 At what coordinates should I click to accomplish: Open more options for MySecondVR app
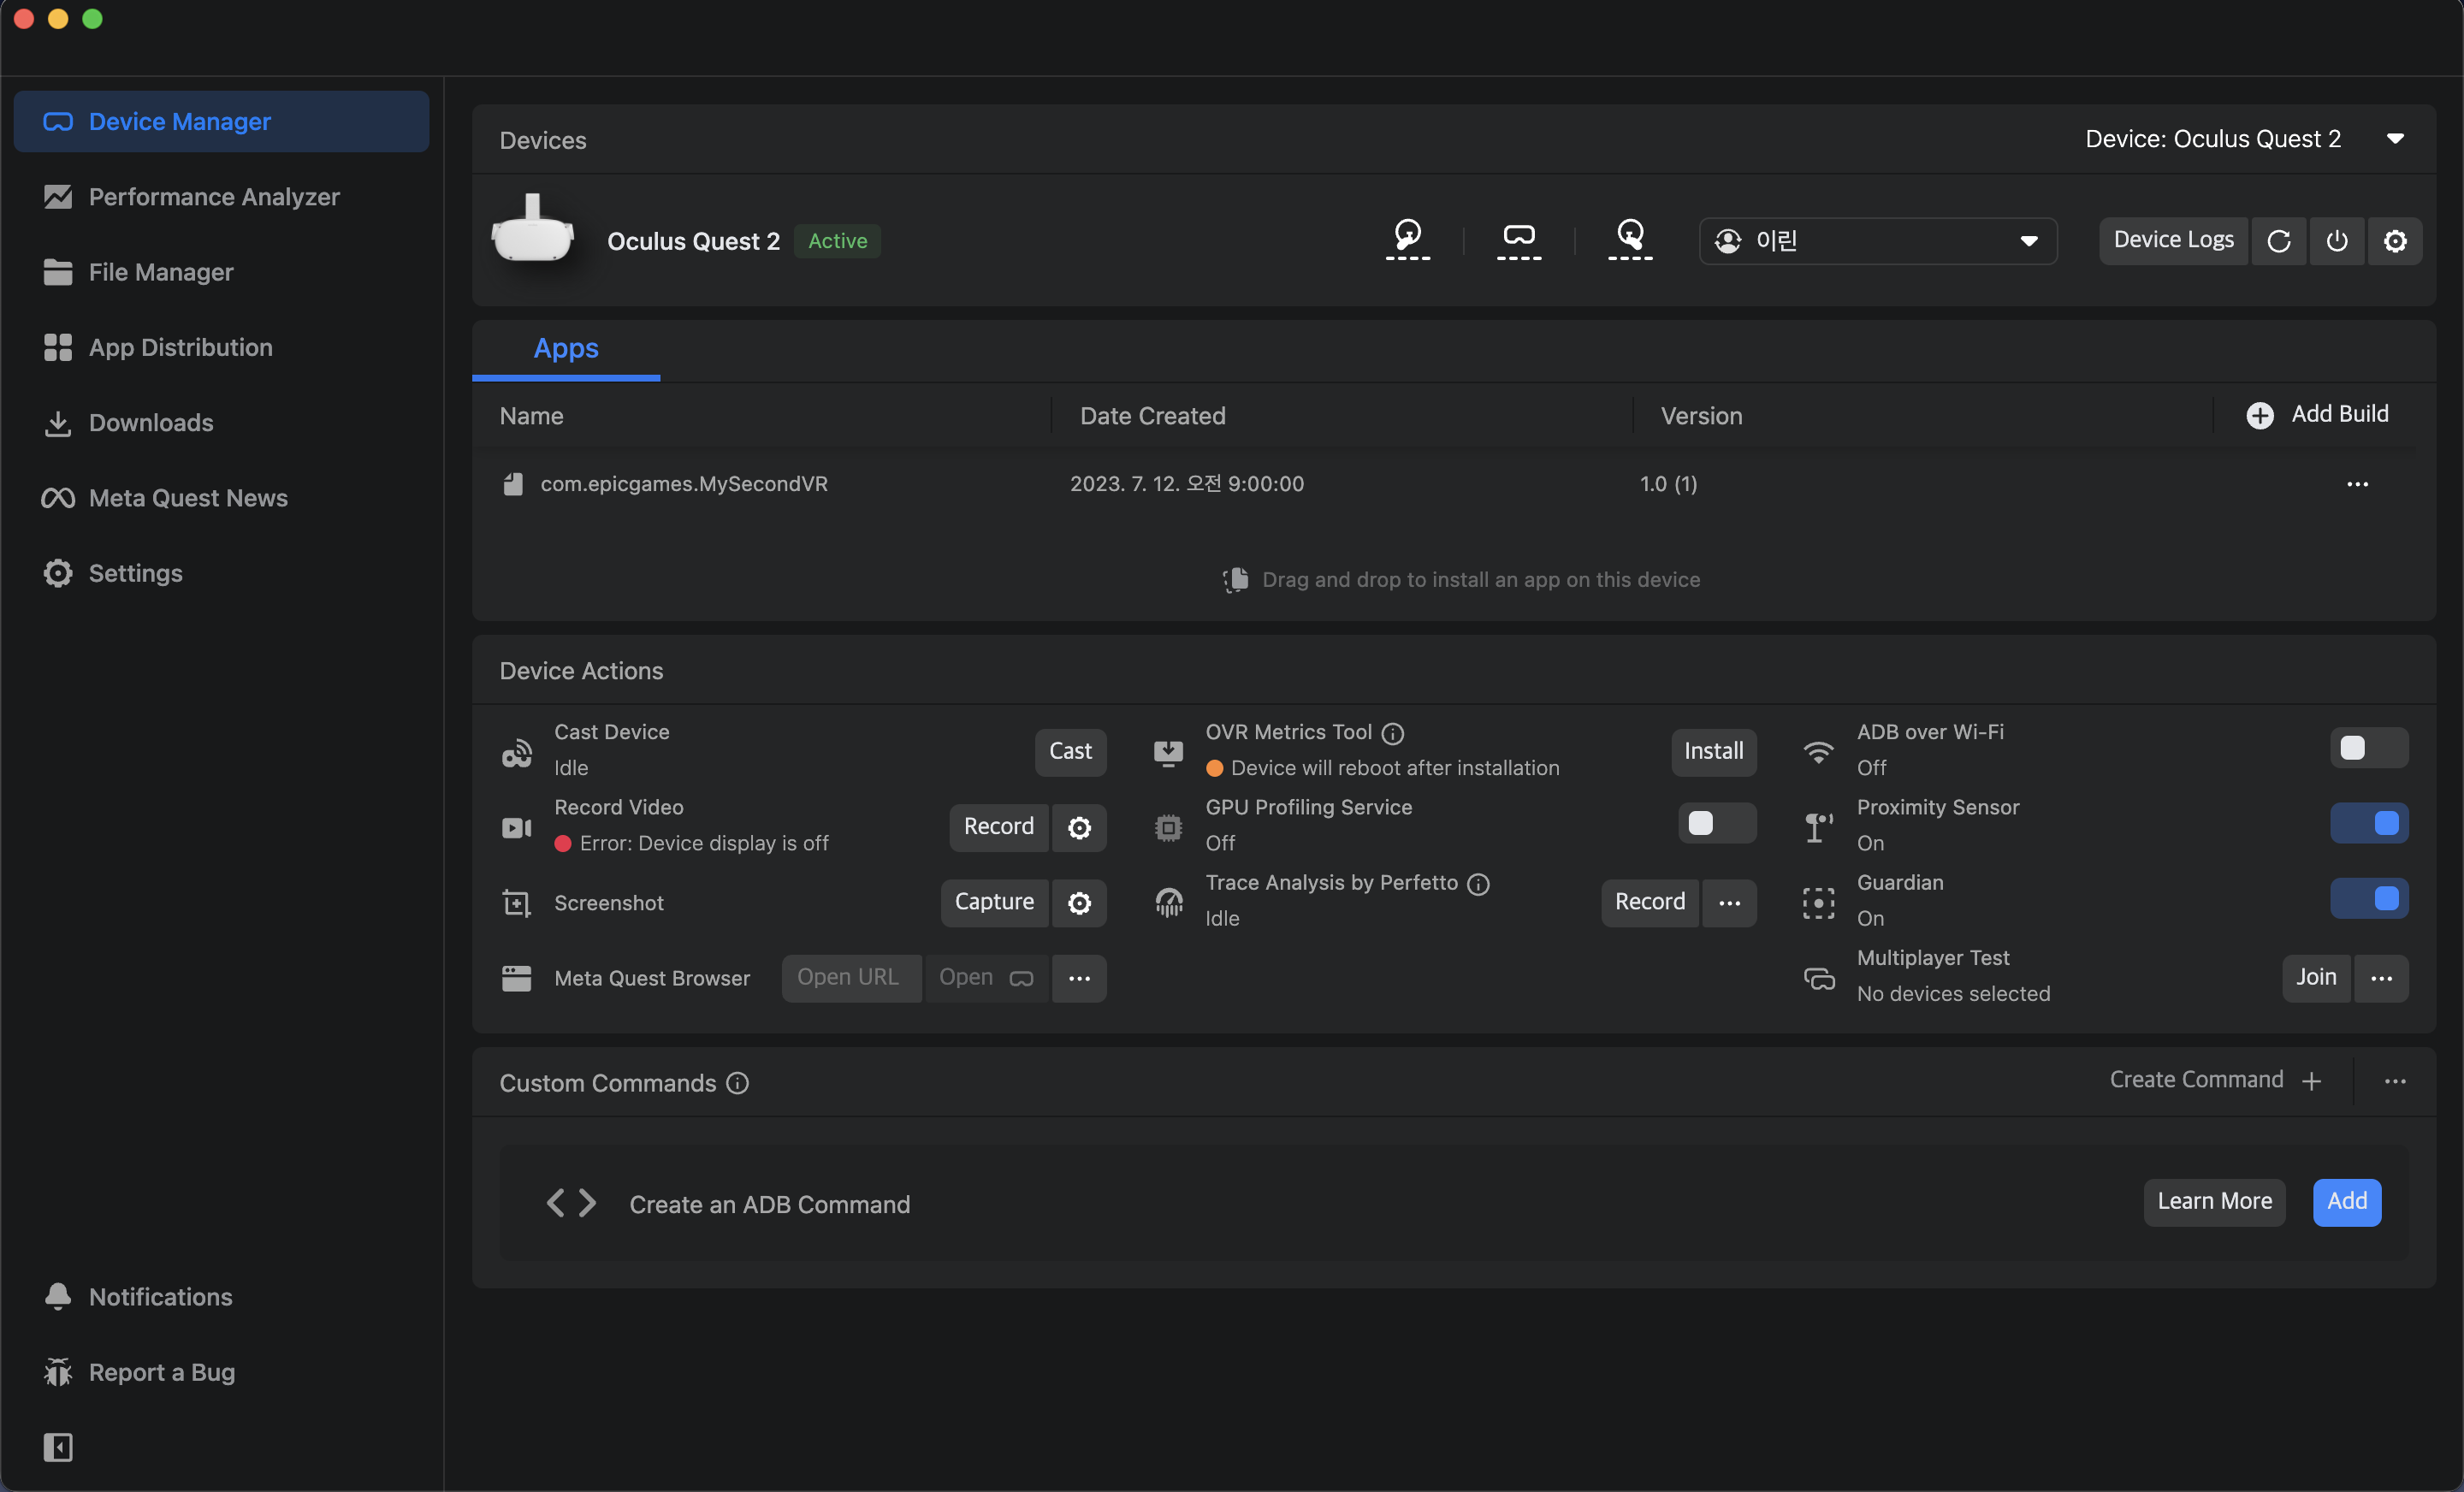[2357, 484]
